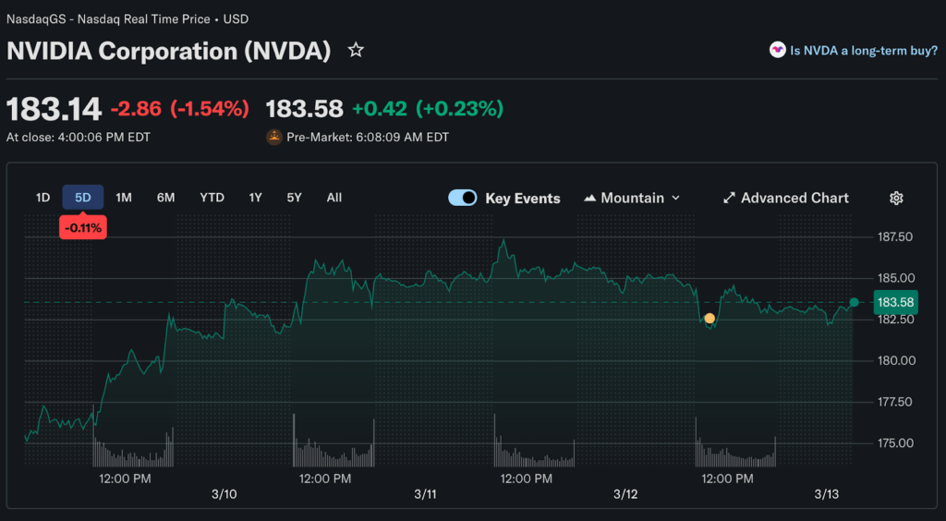Viewport: 946px width, 521px height.
Task: Click the expand arrows Advanced Chart icon
Action: click(729, 198)
